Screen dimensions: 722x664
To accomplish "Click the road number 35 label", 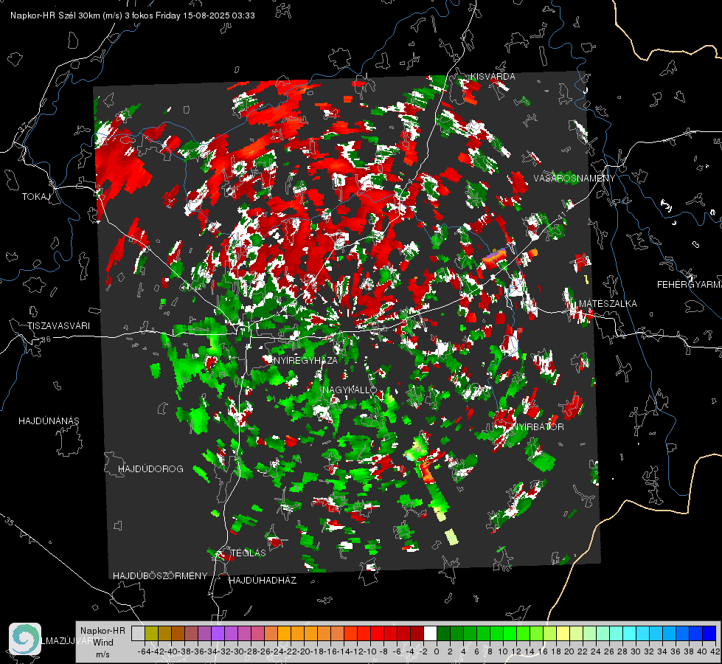I will [x=10, y=521].
